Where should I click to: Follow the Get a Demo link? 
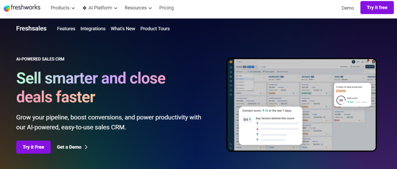pos(72,147)
